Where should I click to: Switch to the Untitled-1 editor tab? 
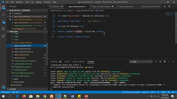pyautogui.click(x=56, y=7)
